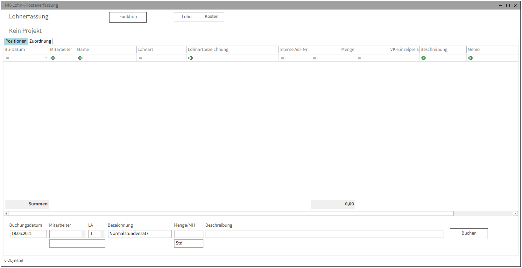Close the NK-Lohn-/Kostenerfassung window
The image size is (522, 268).
coord(516,5)
